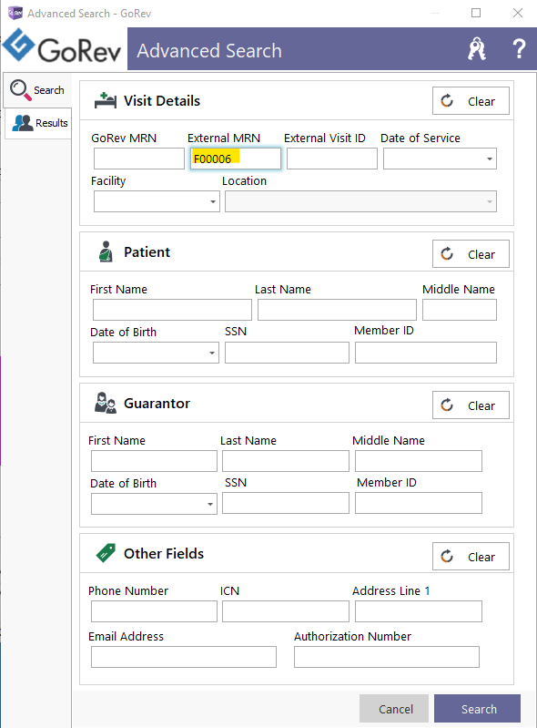Click the Cancel button
This screenshot has height=728, width=537.
tap(394, 709)
